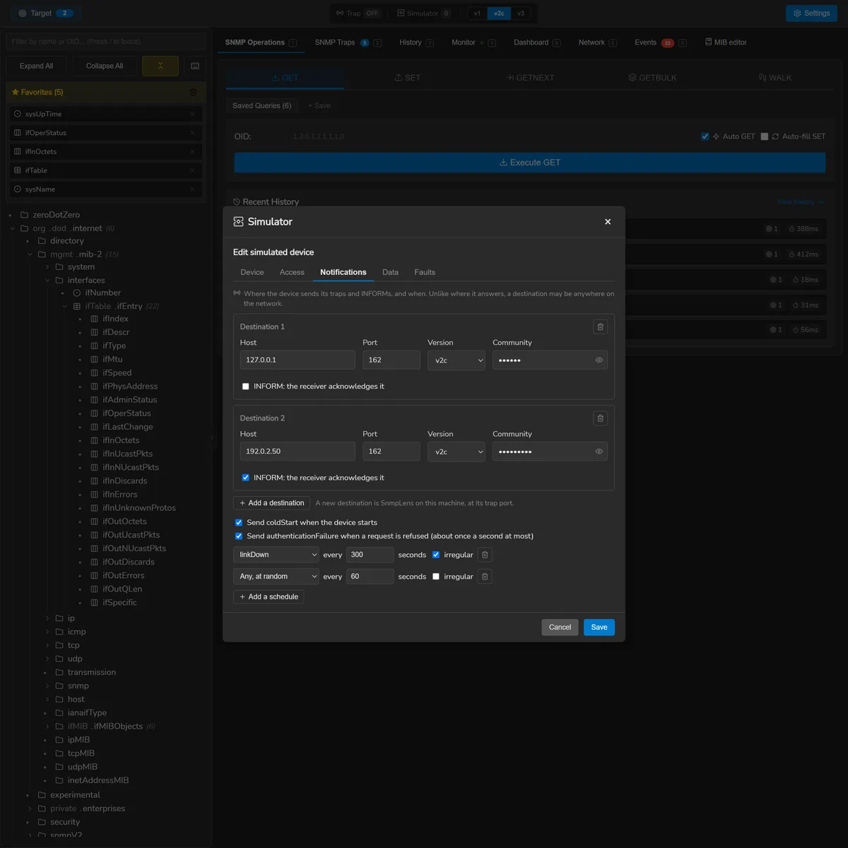Toggle Auto-fill SET checkbox

coord(765,136)
